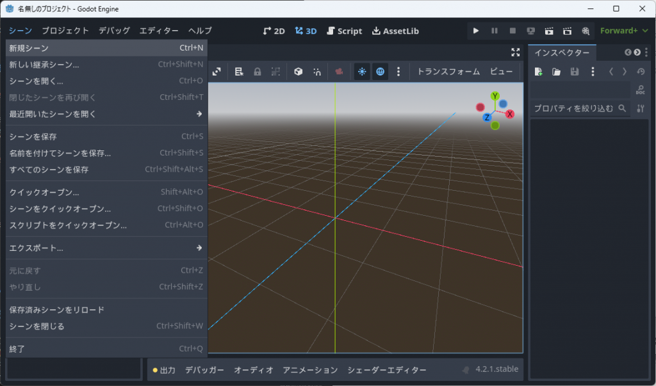
Task: Expand the エクスポート... submenu
Action: click(x=106, y=248)
